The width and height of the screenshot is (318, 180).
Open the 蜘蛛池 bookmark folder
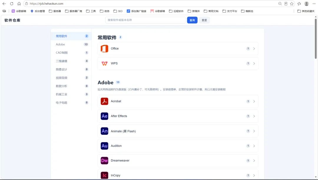click(x=247, y=11)
